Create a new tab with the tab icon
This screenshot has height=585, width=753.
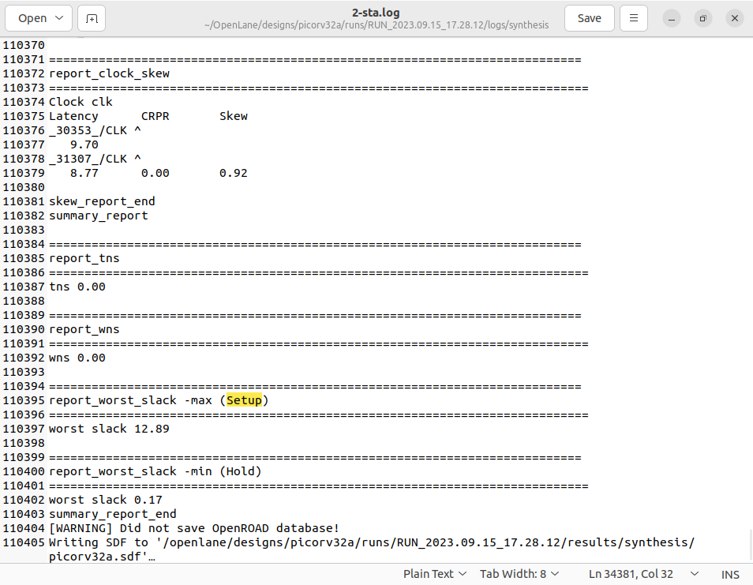coord(91,17)
